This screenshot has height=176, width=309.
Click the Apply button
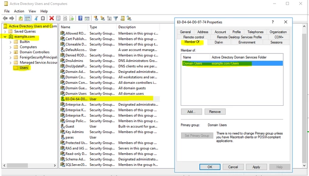pyautogui.click(x=256, y=167)
